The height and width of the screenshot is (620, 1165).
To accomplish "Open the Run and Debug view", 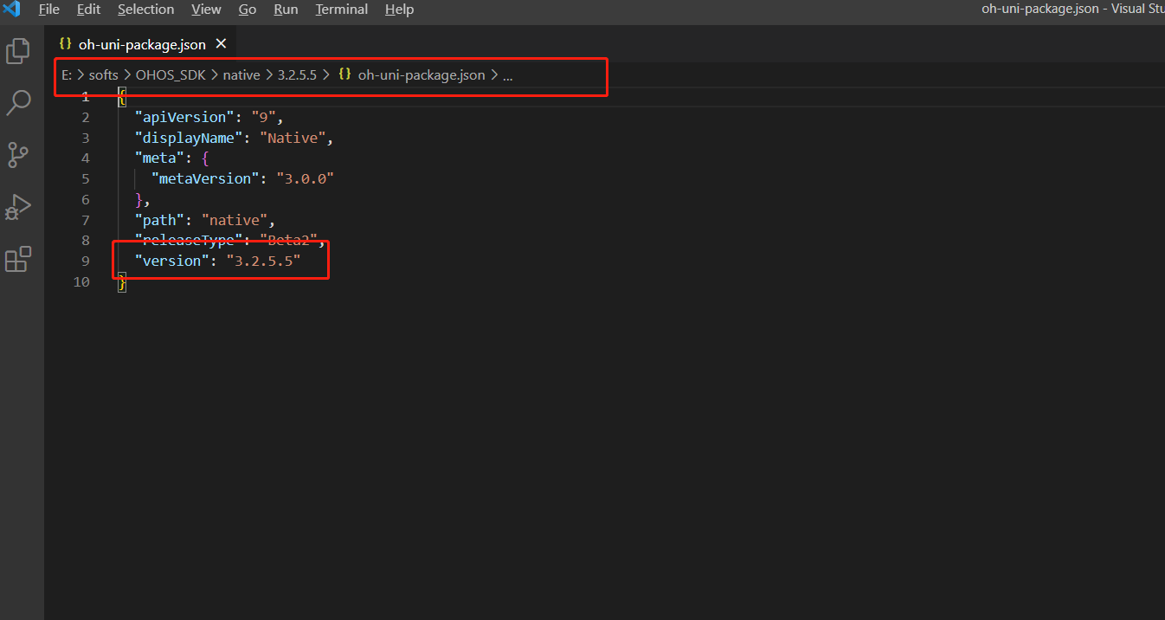I will [18, 207].
